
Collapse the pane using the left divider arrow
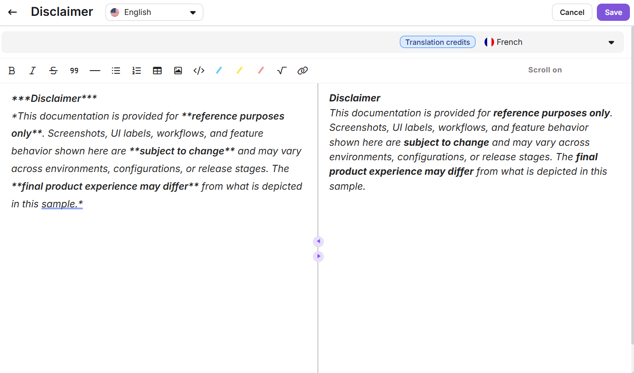click(x=318, y=241)
